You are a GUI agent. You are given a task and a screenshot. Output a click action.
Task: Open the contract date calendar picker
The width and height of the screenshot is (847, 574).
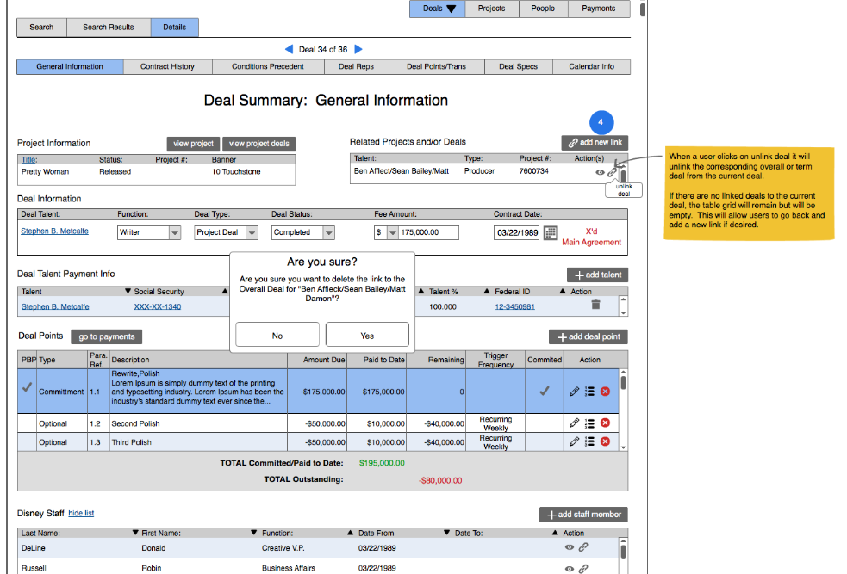click(x=551, y=232)
